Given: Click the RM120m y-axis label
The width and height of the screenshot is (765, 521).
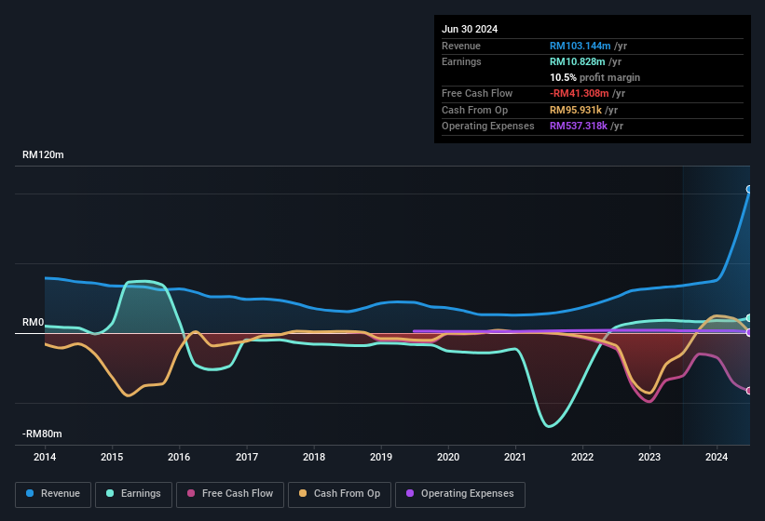Looking at the screenshot, I should [x=43, y=154].
